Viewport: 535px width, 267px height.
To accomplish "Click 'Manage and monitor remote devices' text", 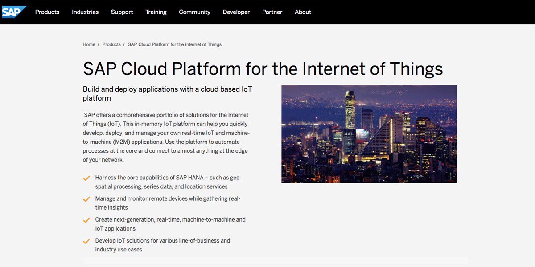I will [x=168, y=203].
